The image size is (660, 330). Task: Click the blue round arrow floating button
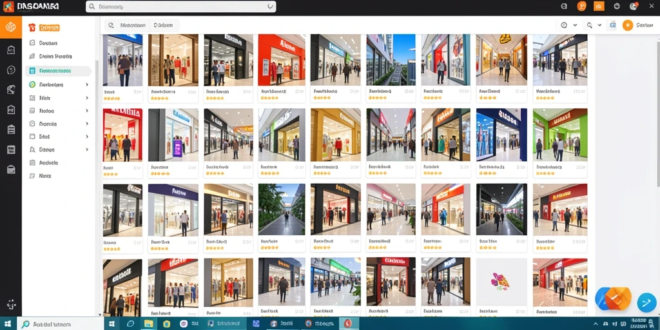[x=646, y=302]
